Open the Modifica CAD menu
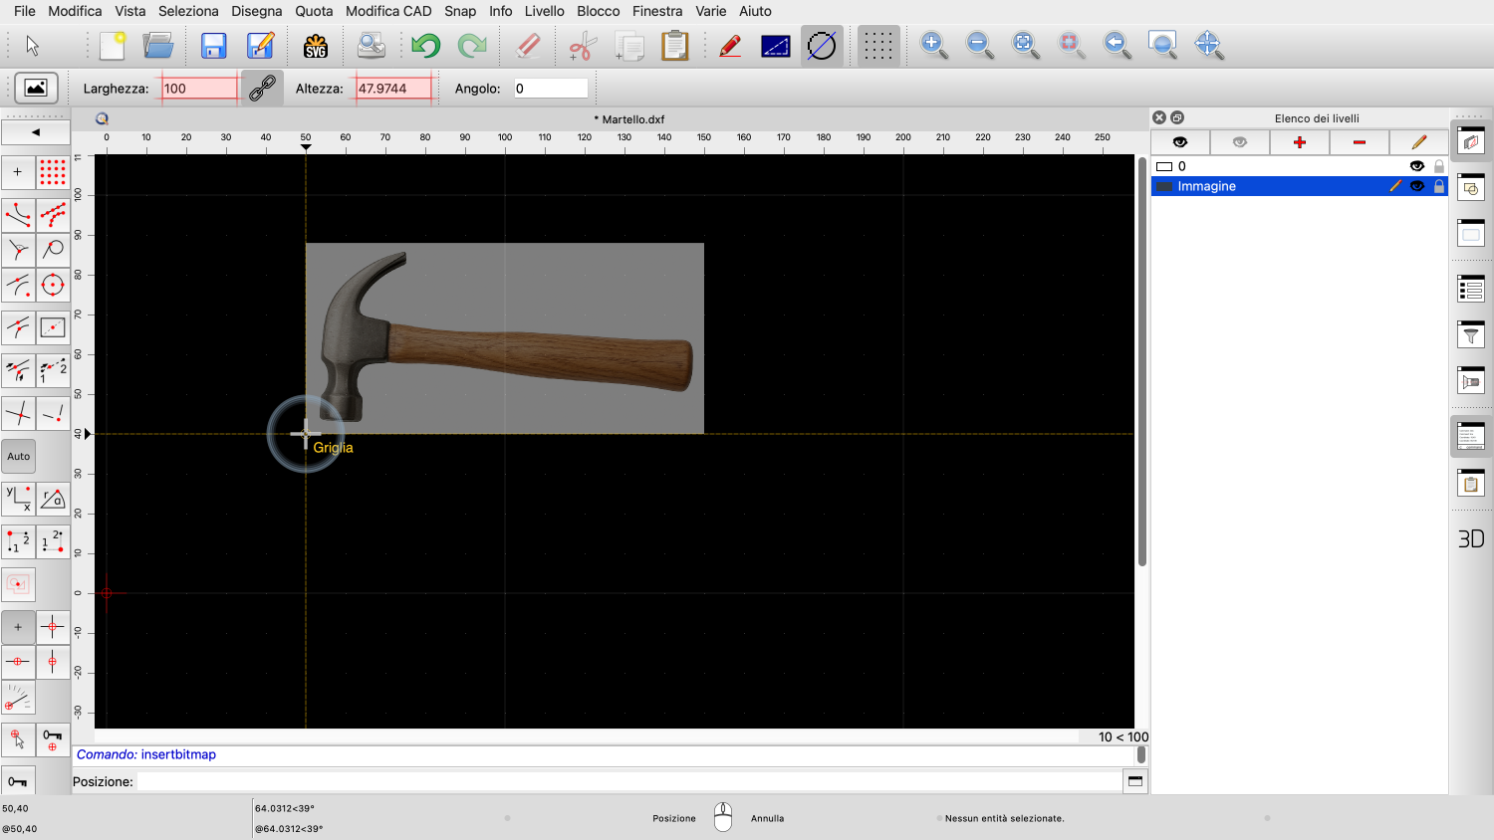 [x=388, y=11]
